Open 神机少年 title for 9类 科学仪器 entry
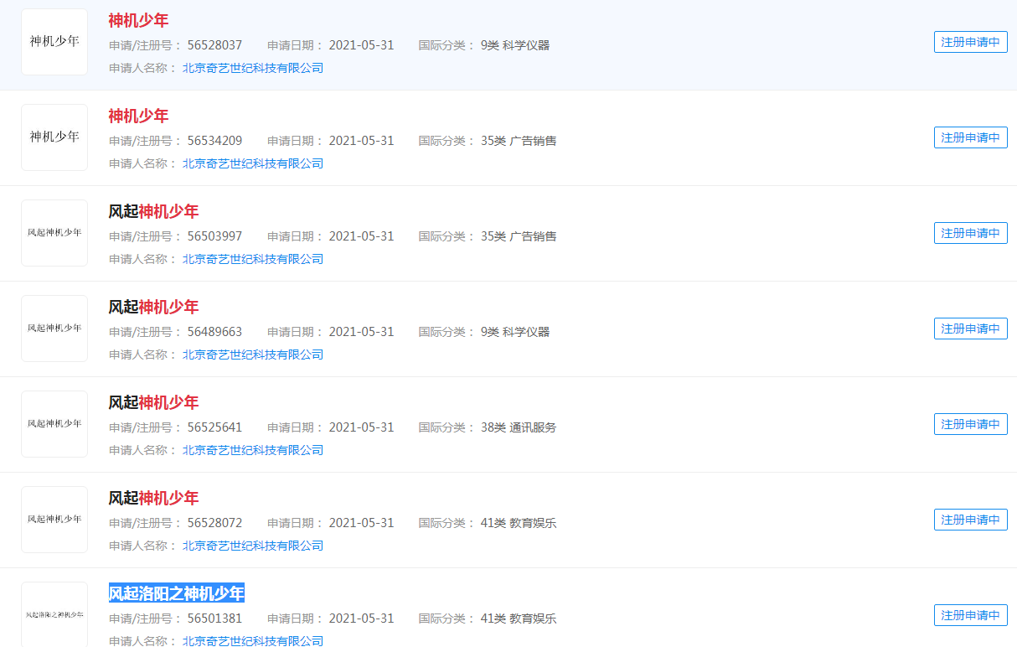 [x=138, y=21]
